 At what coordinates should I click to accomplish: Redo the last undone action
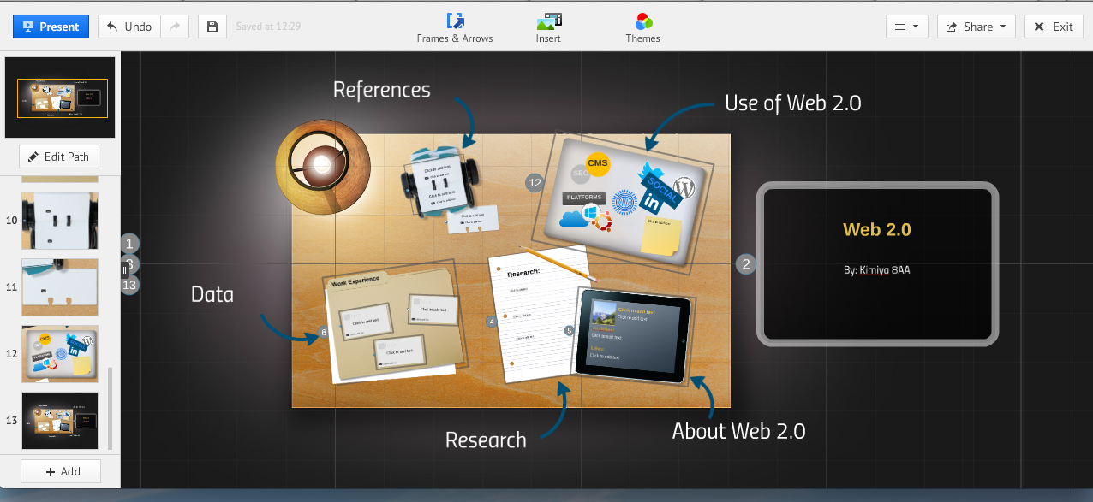click(x=175, y=27)
